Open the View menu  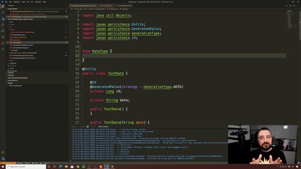click(23, 2)
